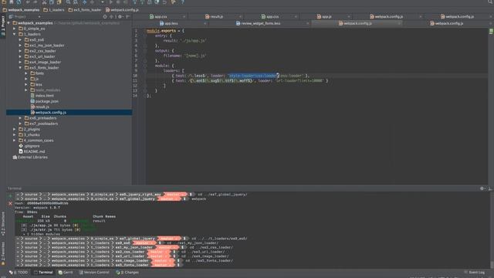Open the Terminal tool window tab
494x278 pixels.
[x=43, y=273]
